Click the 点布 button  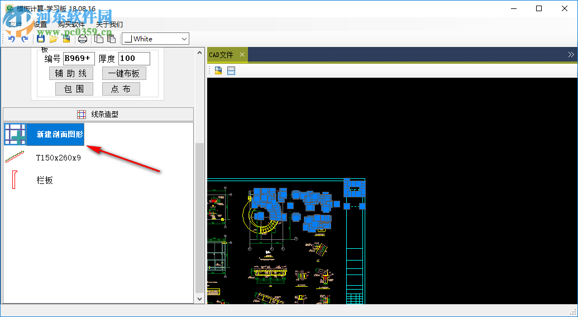click(121, 89)
